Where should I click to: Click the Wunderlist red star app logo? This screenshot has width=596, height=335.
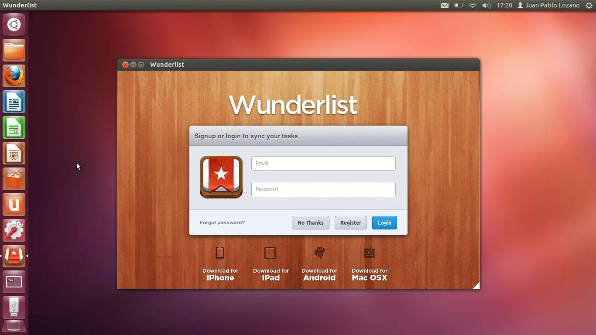221,177
